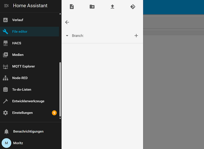Click the MQTT Explorer antenna icon

click(5, 66)
